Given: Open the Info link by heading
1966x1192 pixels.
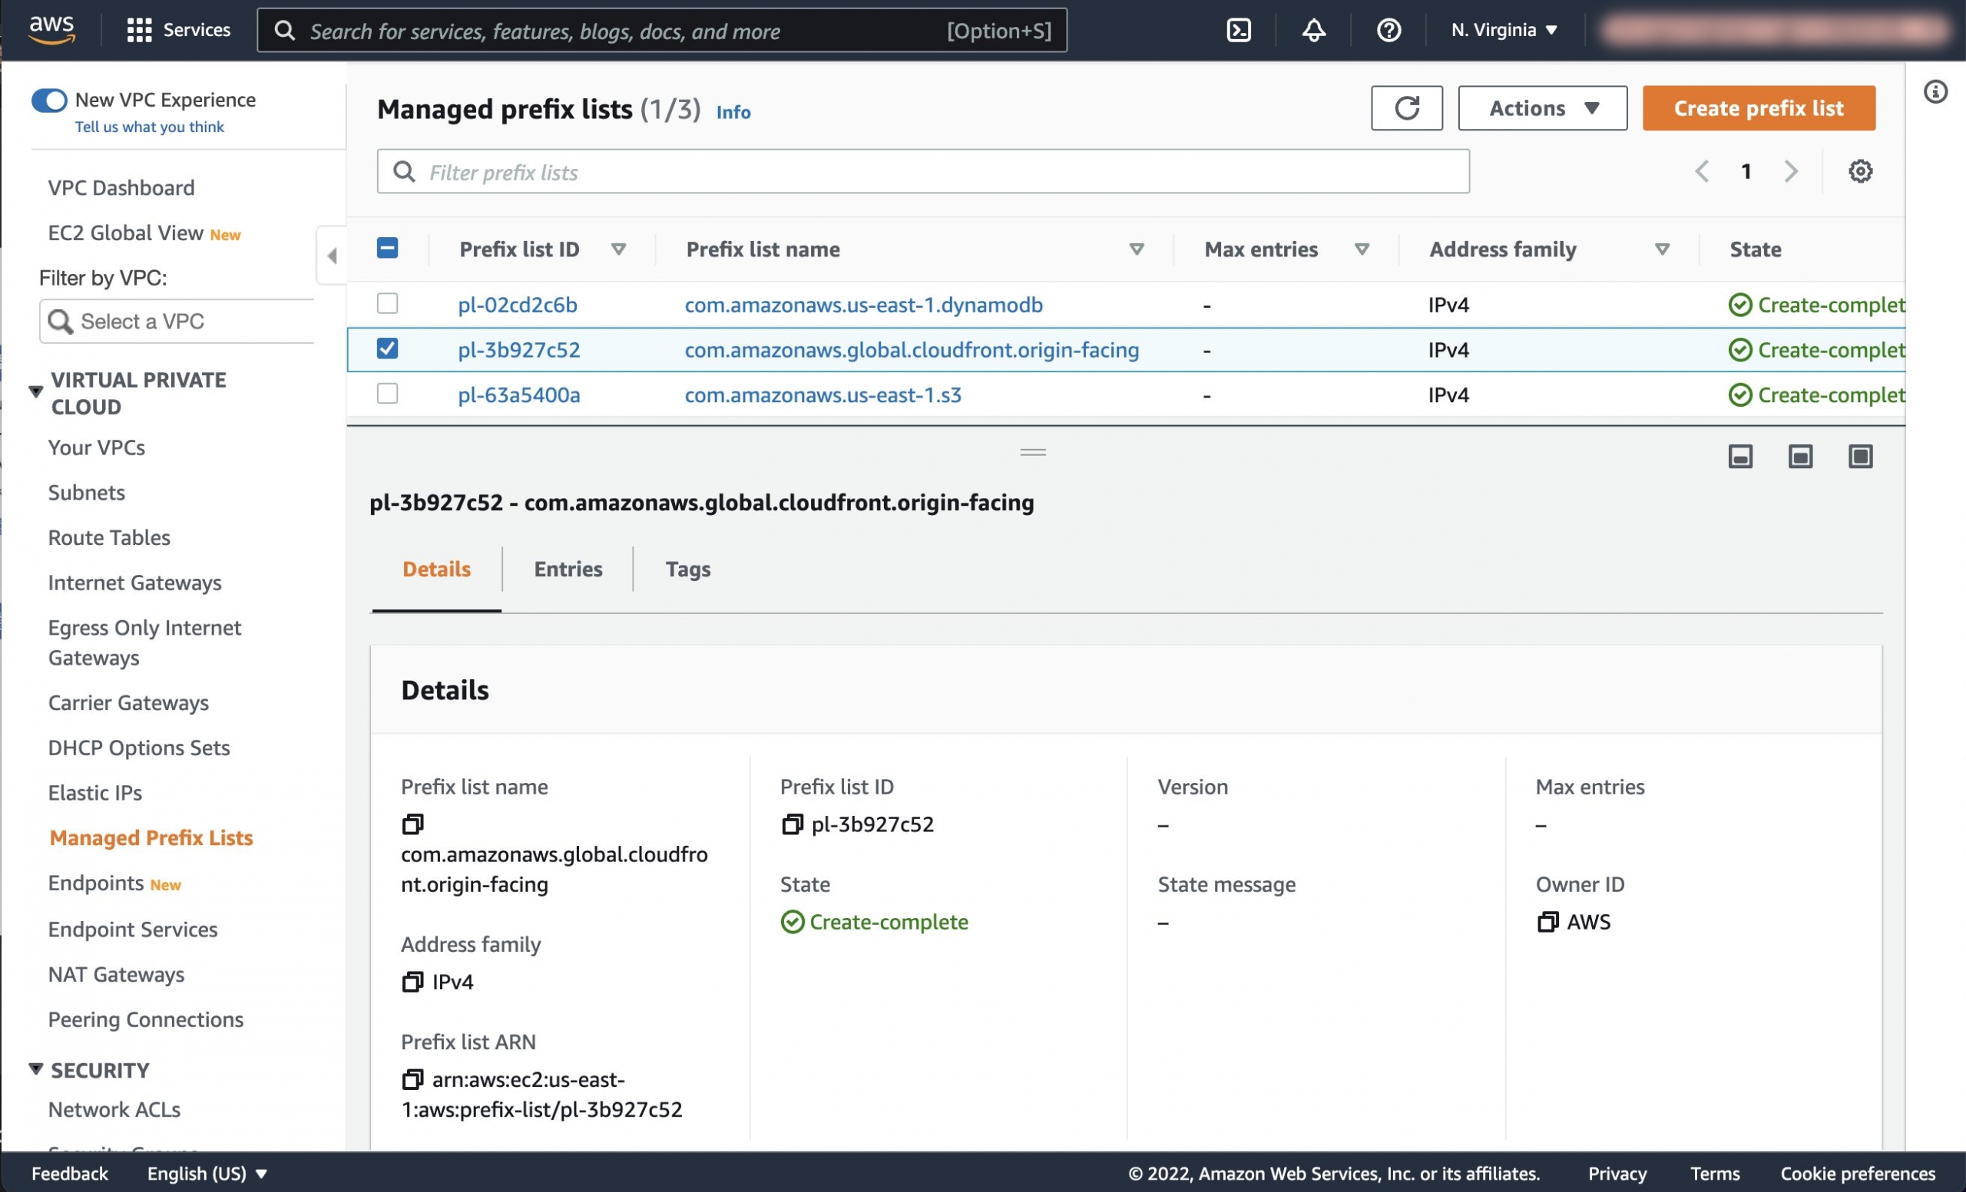Looking at the screenshot, I should 733,111.
